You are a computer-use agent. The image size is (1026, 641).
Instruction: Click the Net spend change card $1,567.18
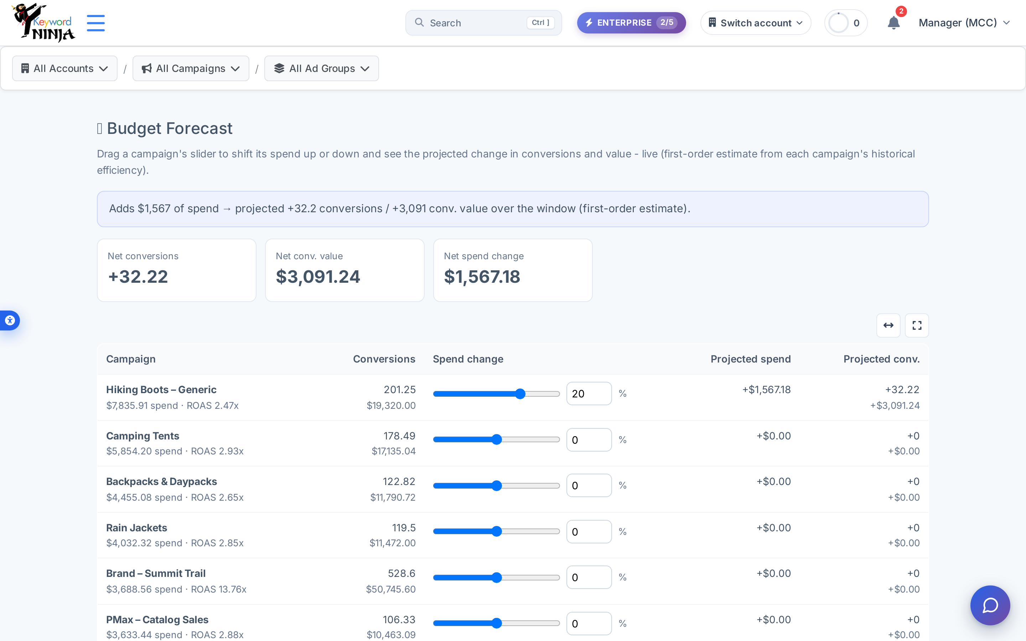pyautogui.click(x=482, y=277)
